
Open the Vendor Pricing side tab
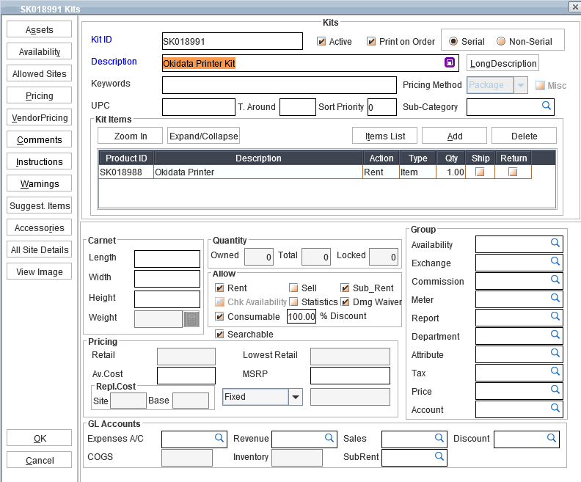(x=40, y=117)
